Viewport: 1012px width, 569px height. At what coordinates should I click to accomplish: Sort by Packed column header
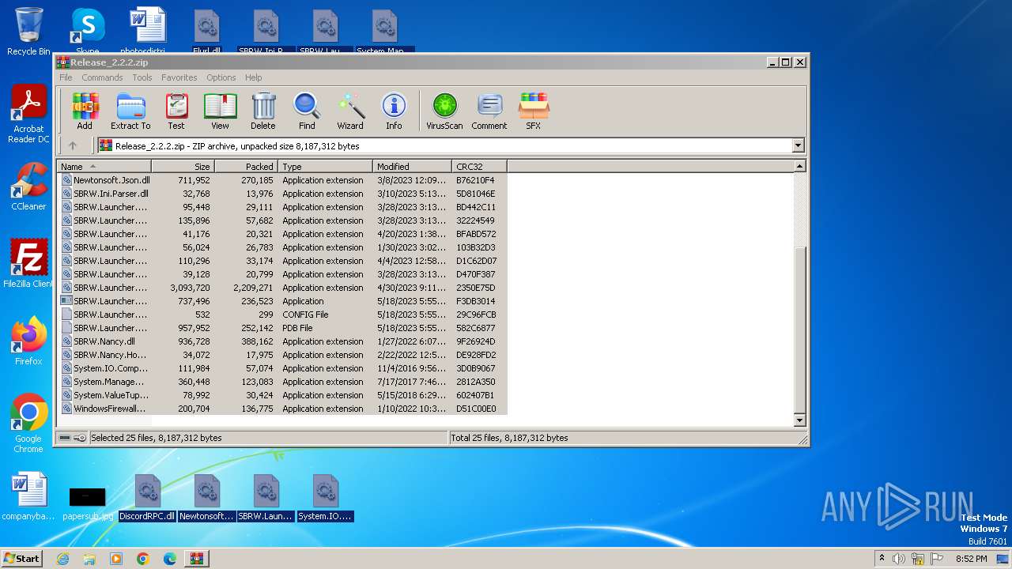pyautogui.click(x=246, y=167)
